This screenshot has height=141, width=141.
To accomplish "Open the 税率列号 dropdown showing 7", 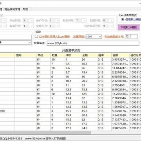I will 81,20.
